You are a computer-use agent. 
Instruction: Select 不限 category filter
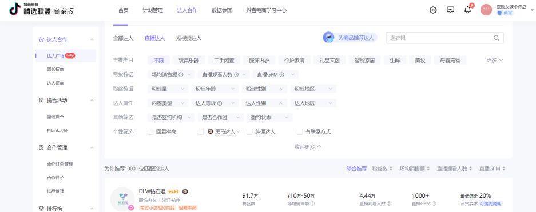click(x=158, y=61)
